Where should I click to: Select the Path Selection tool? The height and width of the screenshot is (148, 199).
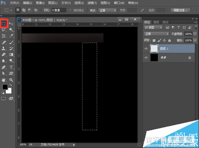click(x=4, y=73)
